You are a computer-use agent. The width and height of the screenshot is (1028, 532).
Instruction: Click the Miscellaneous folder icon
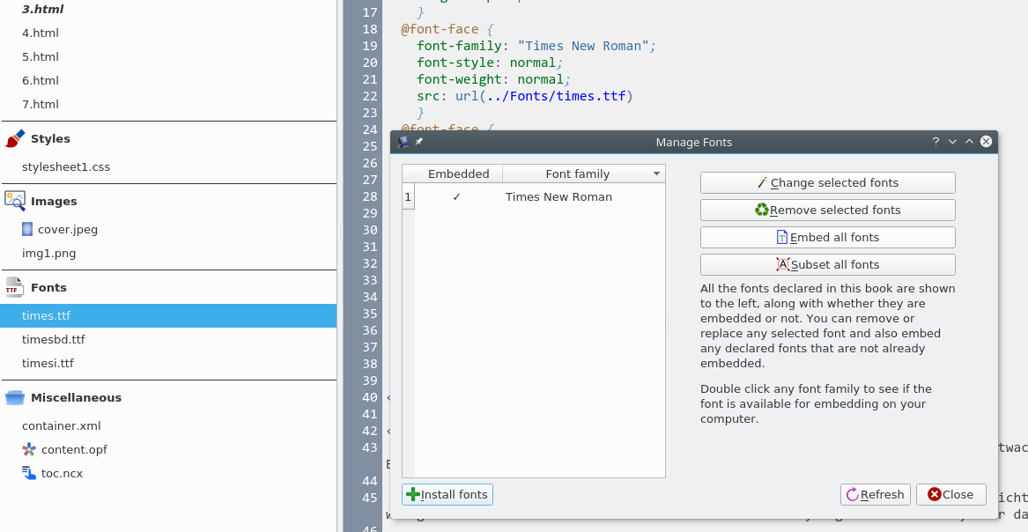point(14,397)
